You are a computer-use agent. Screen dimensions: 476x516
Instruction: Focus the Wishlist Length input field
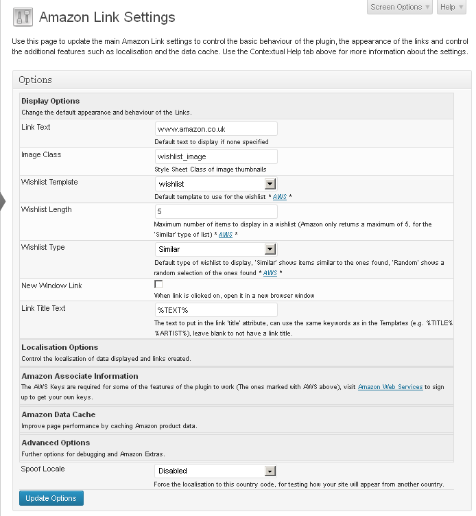(216, 211)
